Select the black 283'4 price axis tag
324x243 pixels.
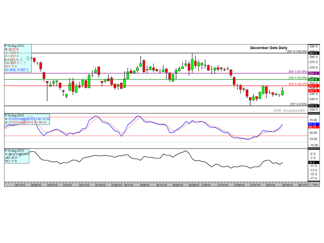(x=314, y=53)
